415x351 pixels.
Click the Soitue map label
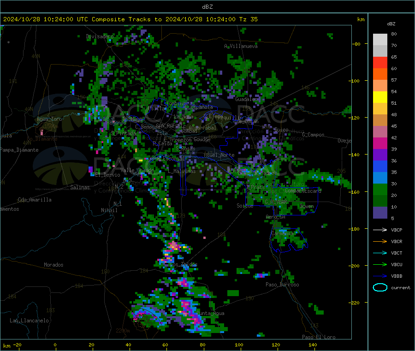pos(245,206)
